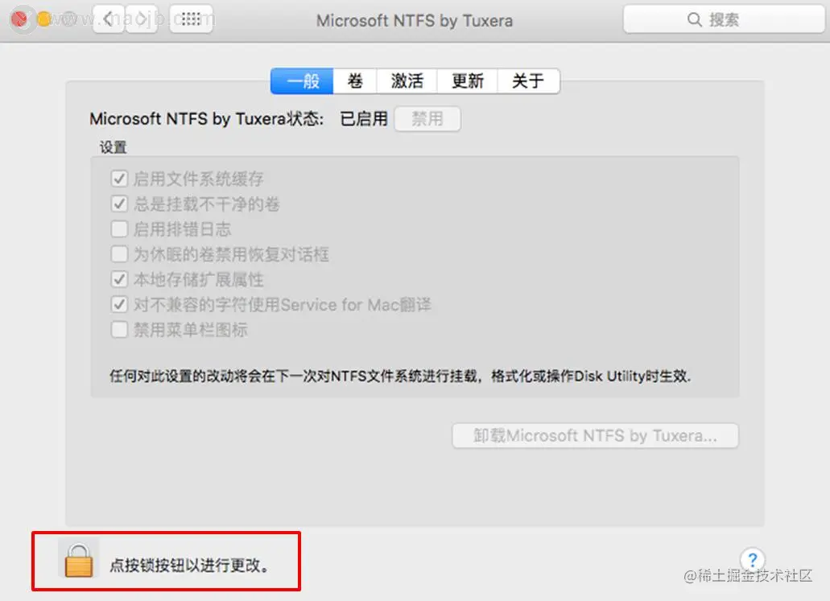Go forward with the right chevron button

point(142,19)
